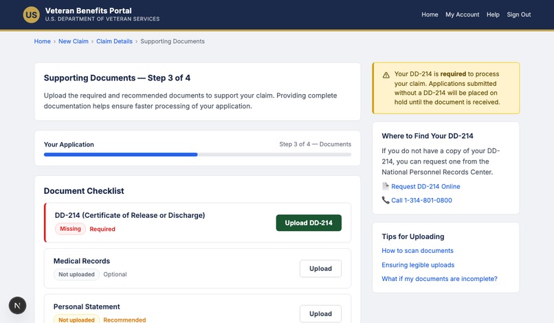Click Step 3 of 4 — Documents text
554x323 pixels.
click(315, 144)
